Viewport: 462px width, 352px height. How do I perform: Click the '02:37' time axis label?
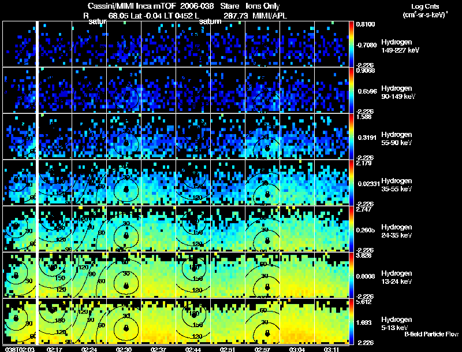coord(158,349)
